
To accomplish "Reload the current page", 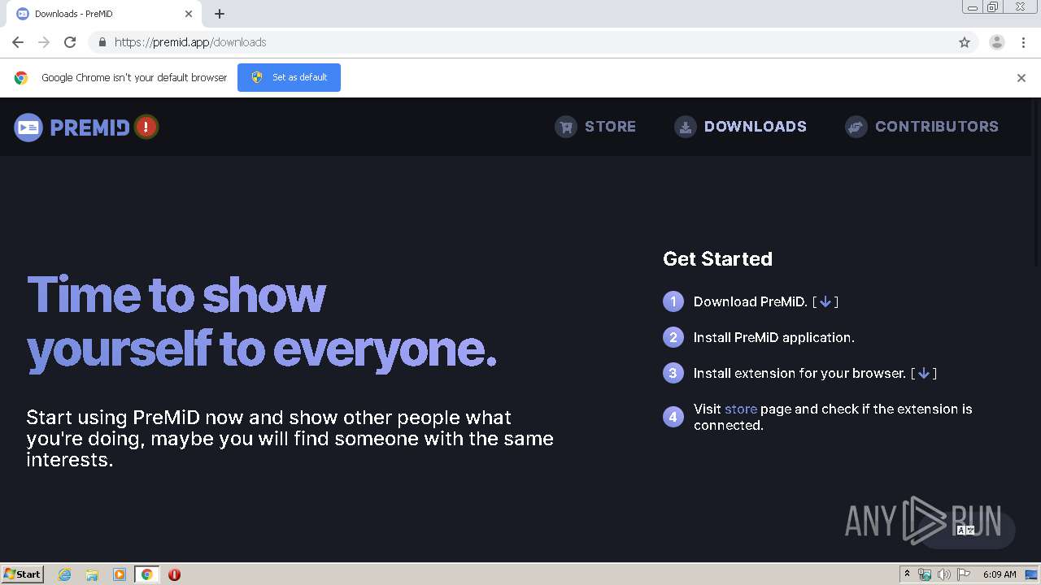I will (70, 42).
